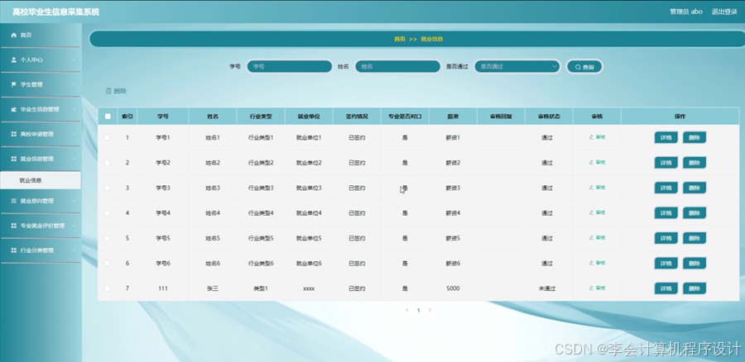Screen dimensions: 745x362
Task: Click the grid icon beside 行业分类管理
Action: pos(13,250)
